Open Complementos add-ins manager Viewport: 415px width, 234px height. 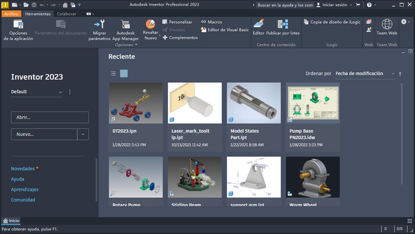(180, 38)
